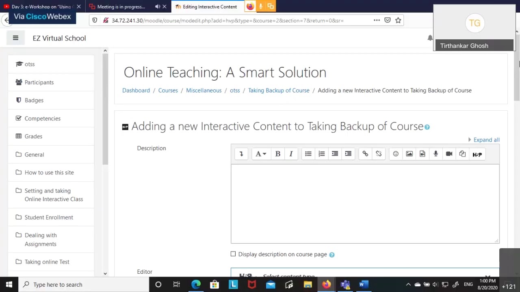Image resolution: width=520 pixels, height=292 pixels.
Task: Toggle the editor toolbar expand arrow button
Action: pos(241,154)
